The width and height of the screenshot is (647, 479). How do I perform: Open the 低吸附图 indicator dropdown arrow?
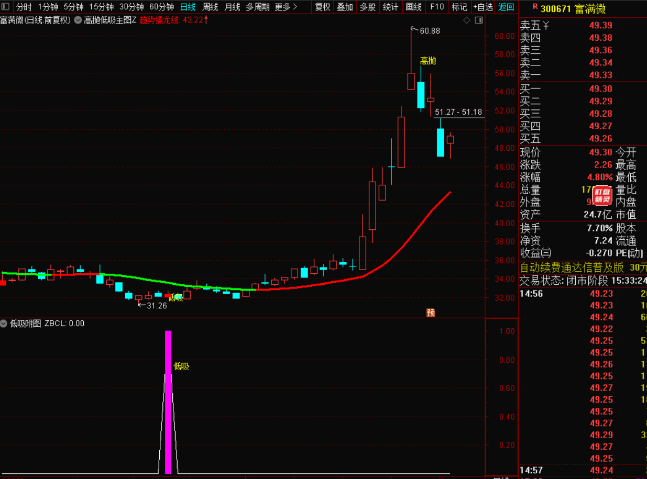(x=4, y=324)
